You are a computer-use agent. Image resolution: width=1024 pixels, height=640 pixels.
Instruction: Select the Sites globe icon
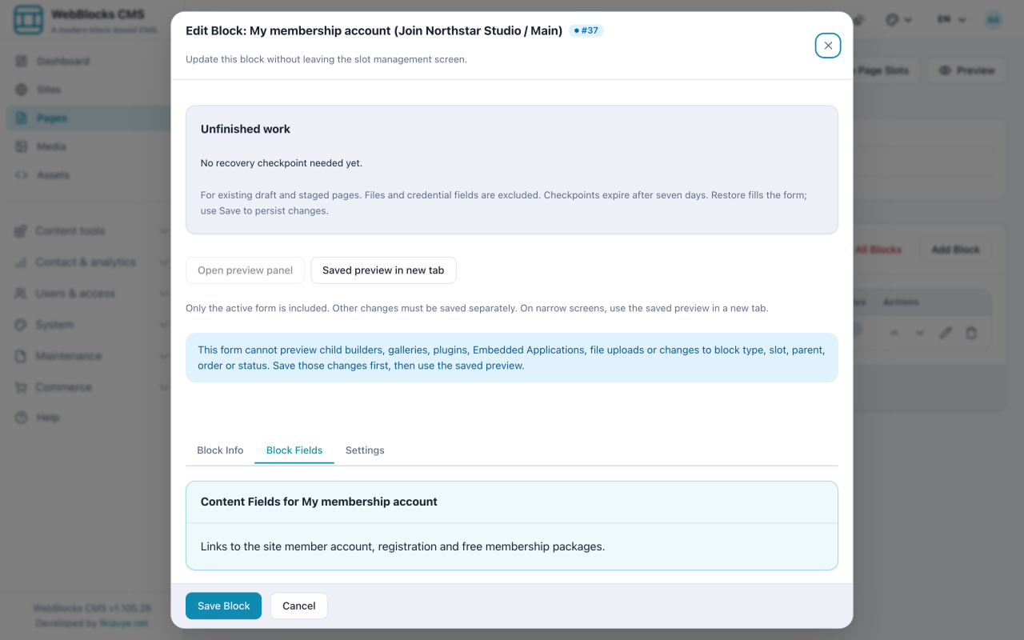pos(22,90)
